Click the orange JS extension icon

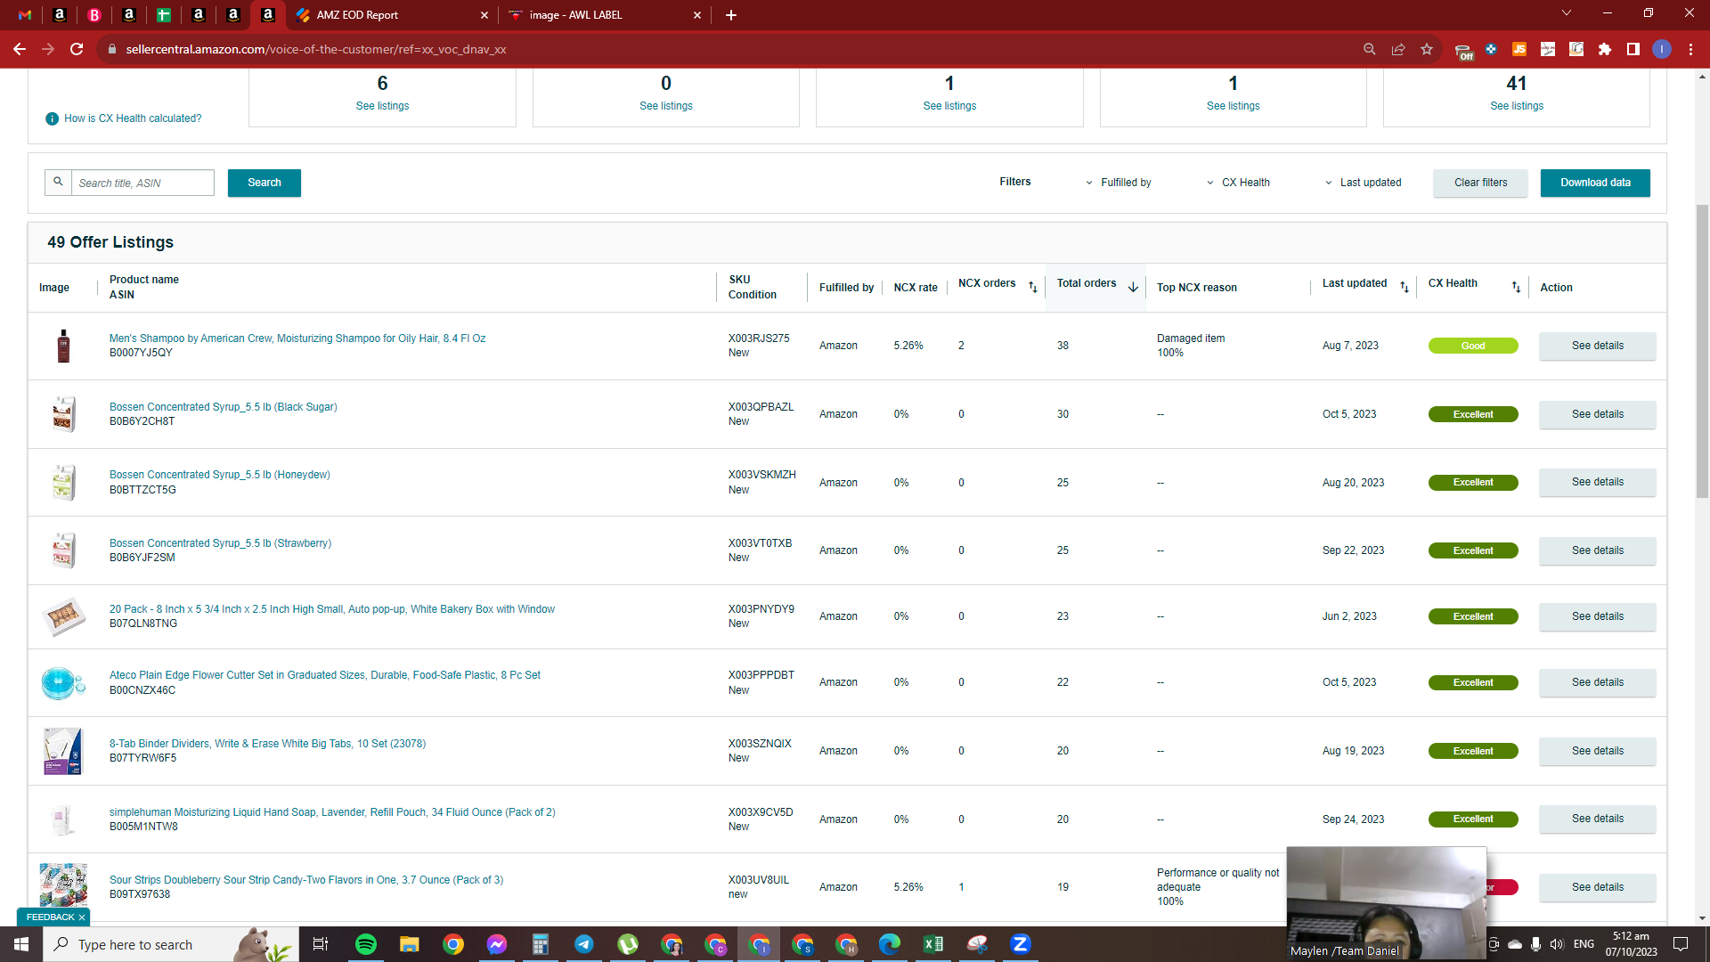tap(1519, 49)
